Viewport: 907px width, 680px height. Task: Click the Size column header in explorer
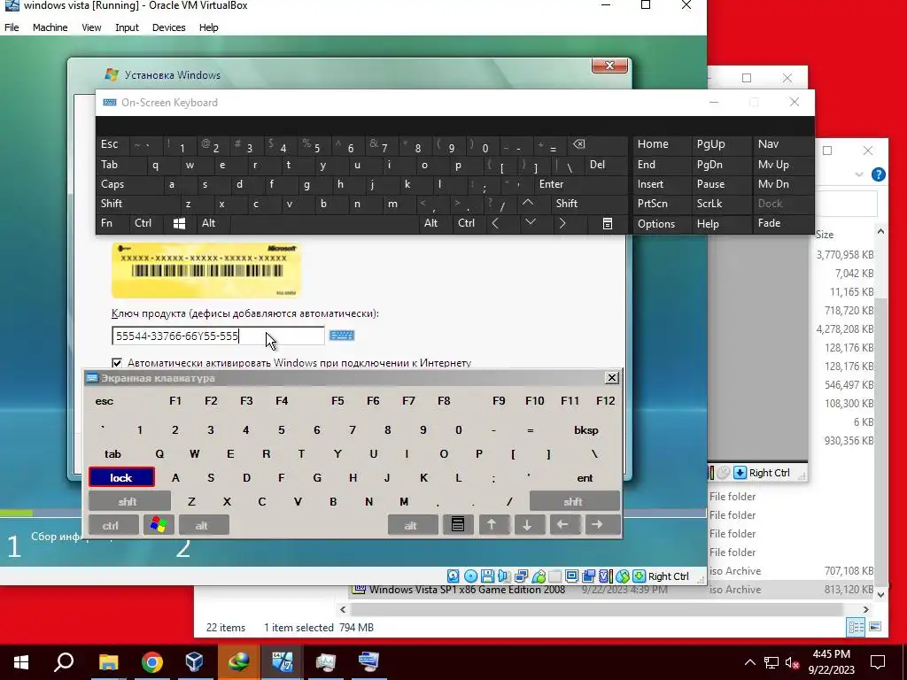(825, 234)
